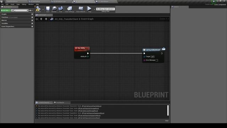
Task: Open the Asset menu
Action: 12,4
